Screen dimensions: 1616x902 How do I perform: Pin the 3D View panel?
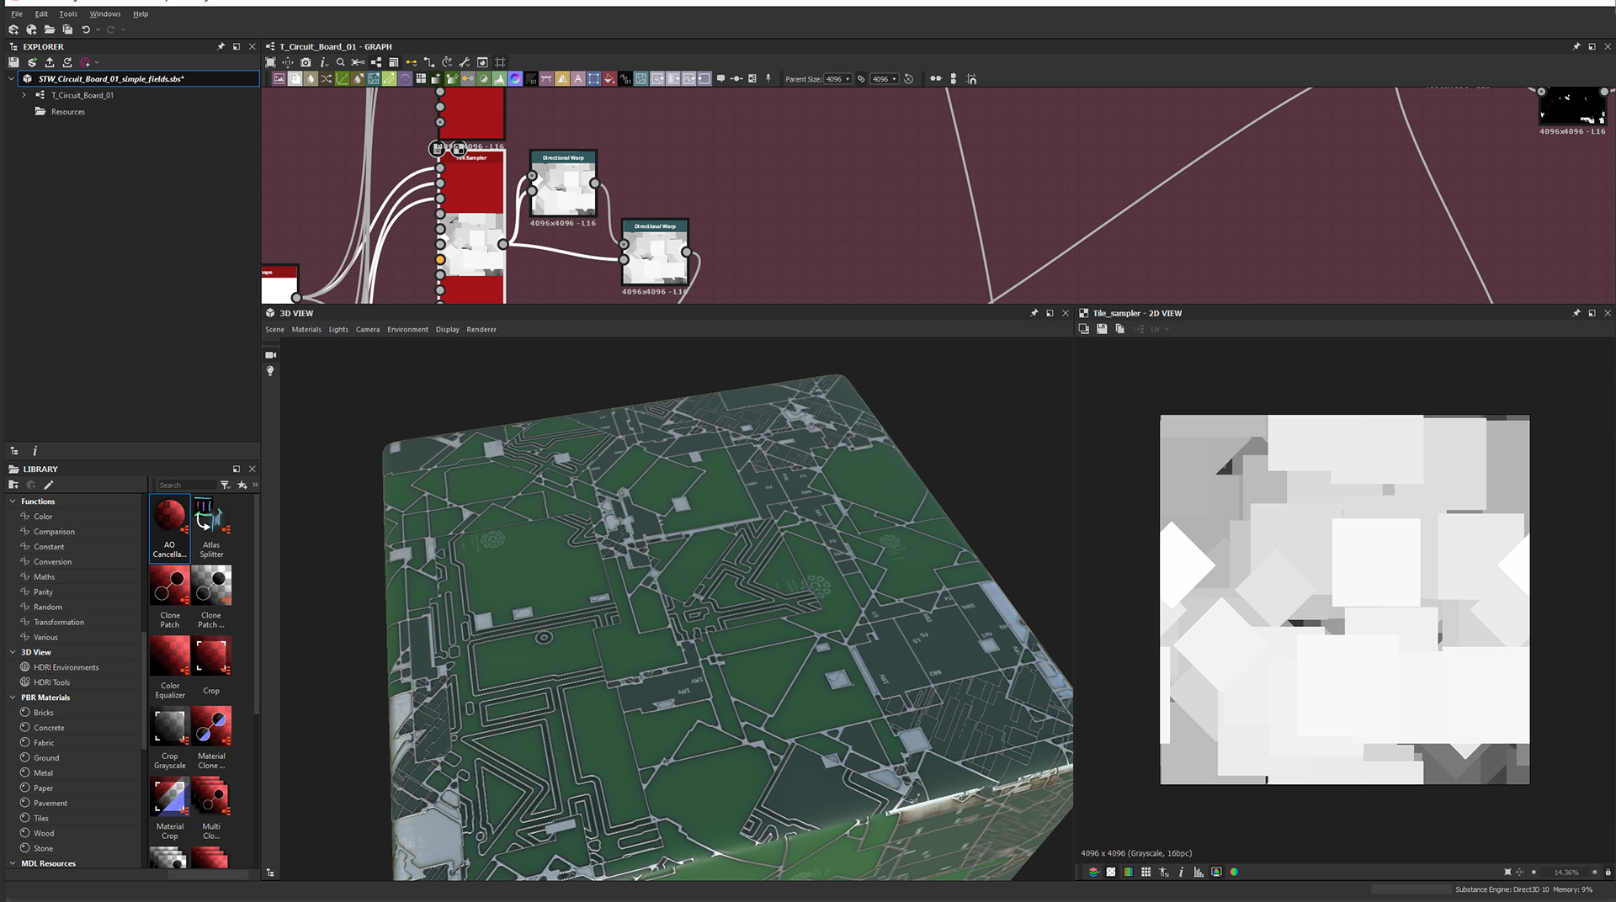pos(1034,313)
